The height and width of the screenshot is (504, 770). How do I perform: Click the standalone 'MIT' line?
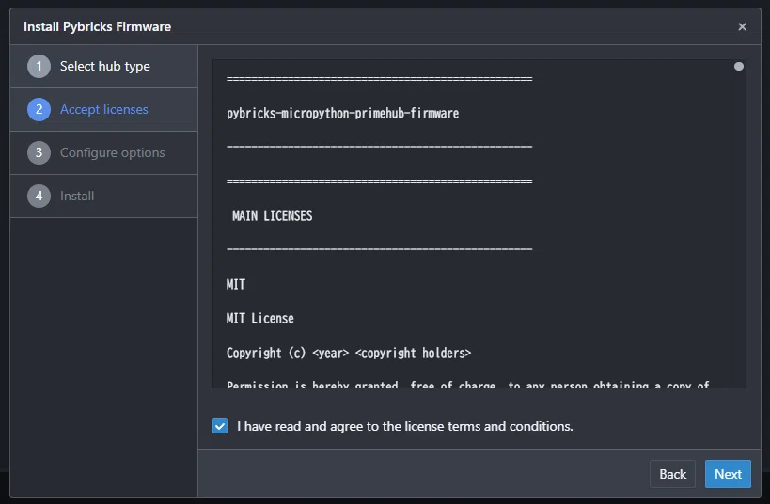click(x=236, y=284)
